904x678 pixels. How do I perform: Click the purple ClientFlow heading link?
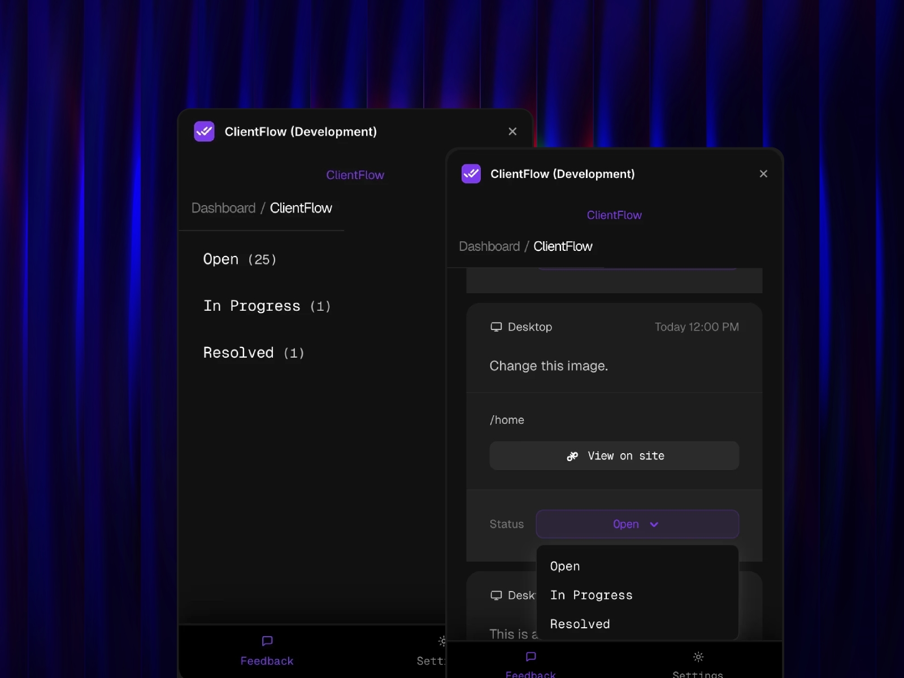point(614,215)
